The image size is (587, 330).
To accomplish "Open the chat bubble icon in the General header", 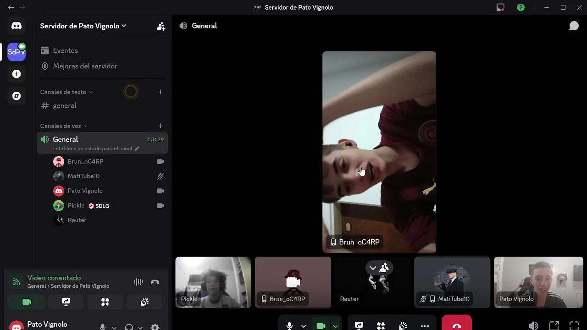I will (x=574, y=26).
